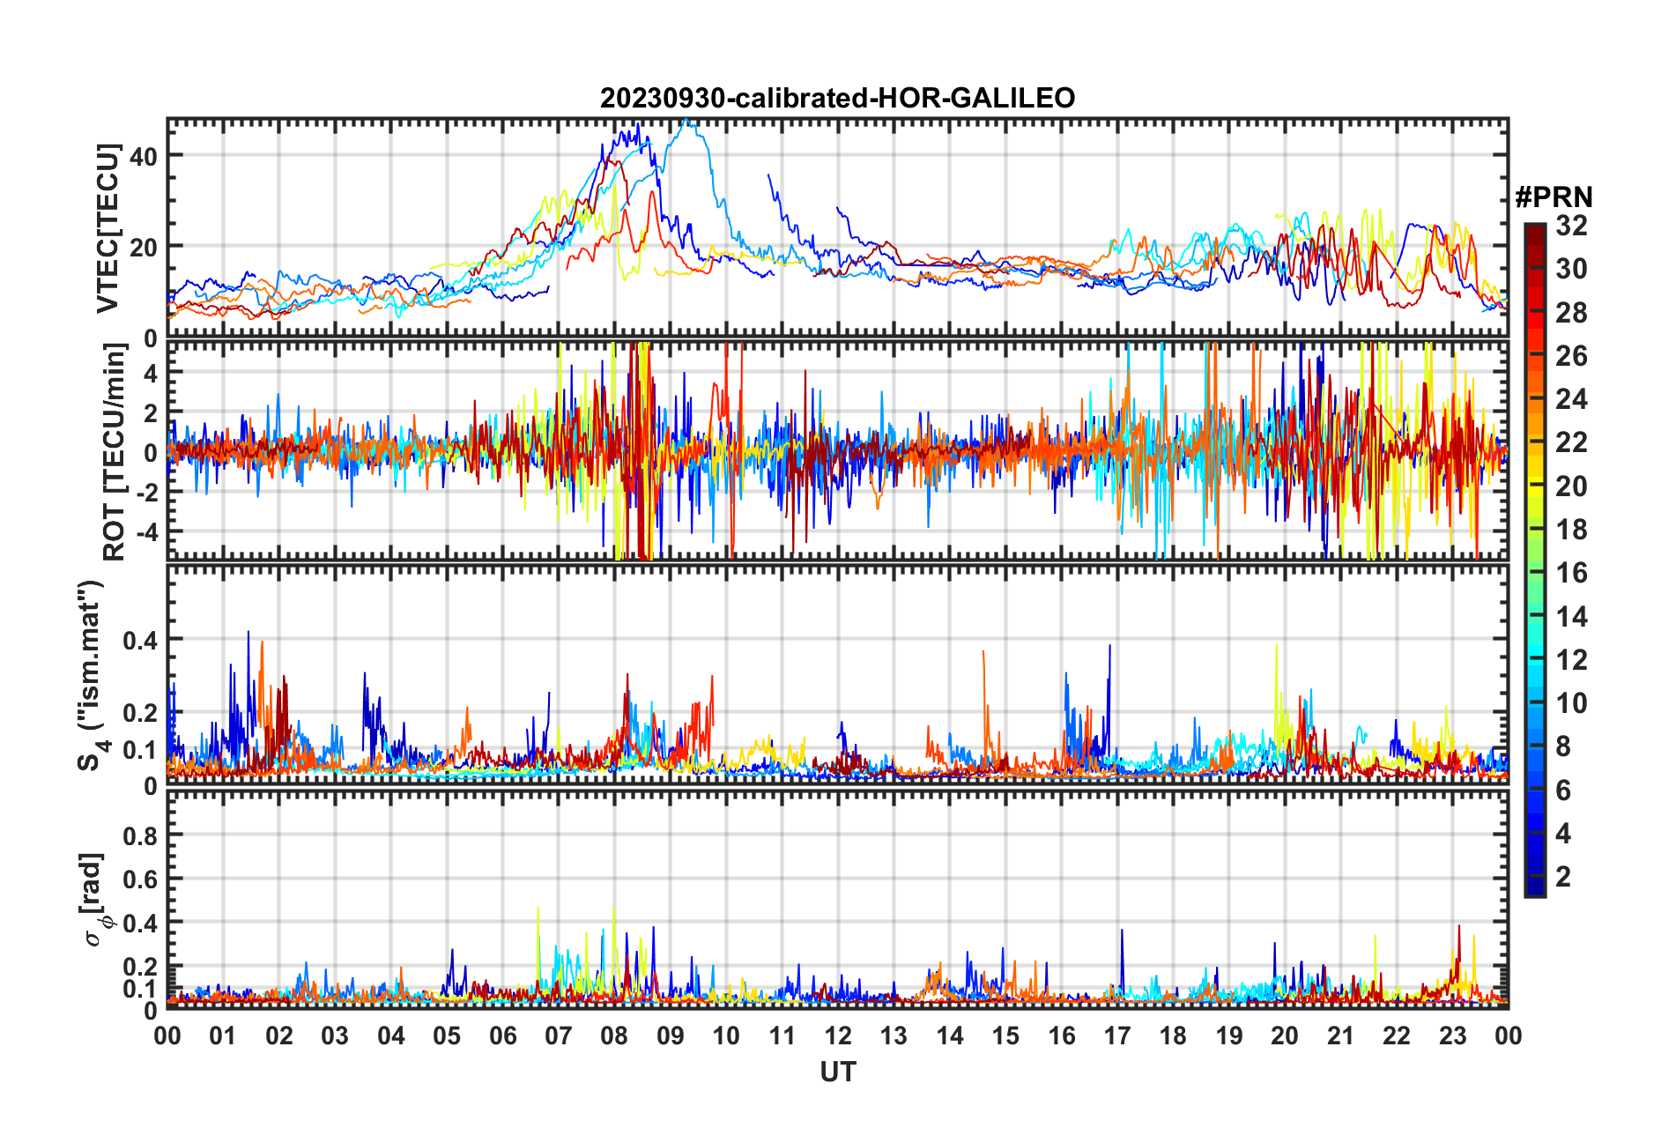Click the 4 tick on the ROT axis
The width and height of the screenshot is (1676, 1121).
click(151, 374)
